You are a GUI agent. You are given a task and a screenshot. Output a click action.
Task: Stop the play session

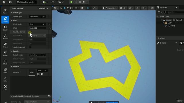tap(80, 2)
